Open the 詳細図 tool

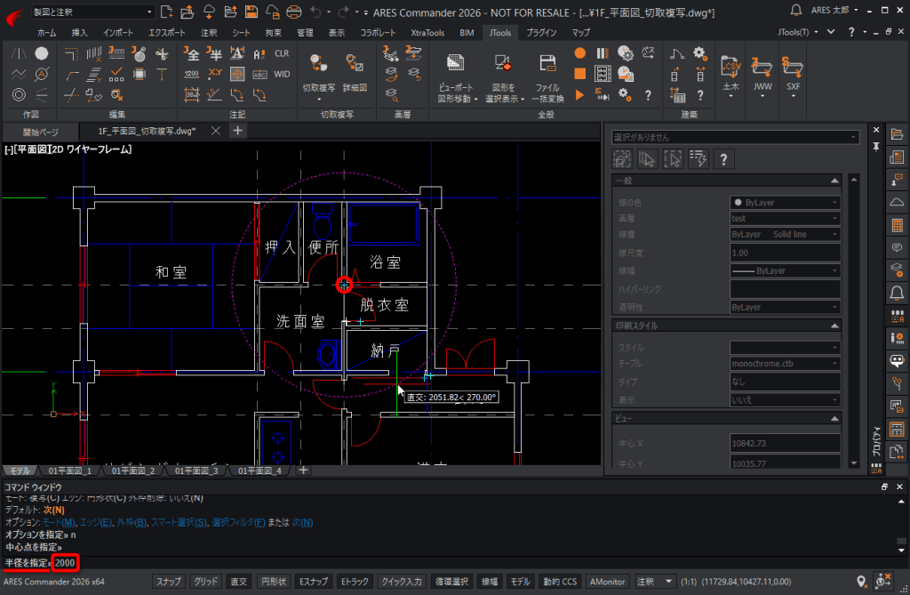tap(355, 63)
